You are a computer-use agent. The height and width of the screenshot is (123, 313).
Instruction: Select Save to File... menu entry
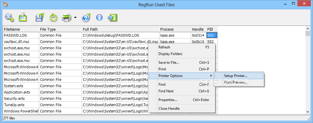point(182,62)
